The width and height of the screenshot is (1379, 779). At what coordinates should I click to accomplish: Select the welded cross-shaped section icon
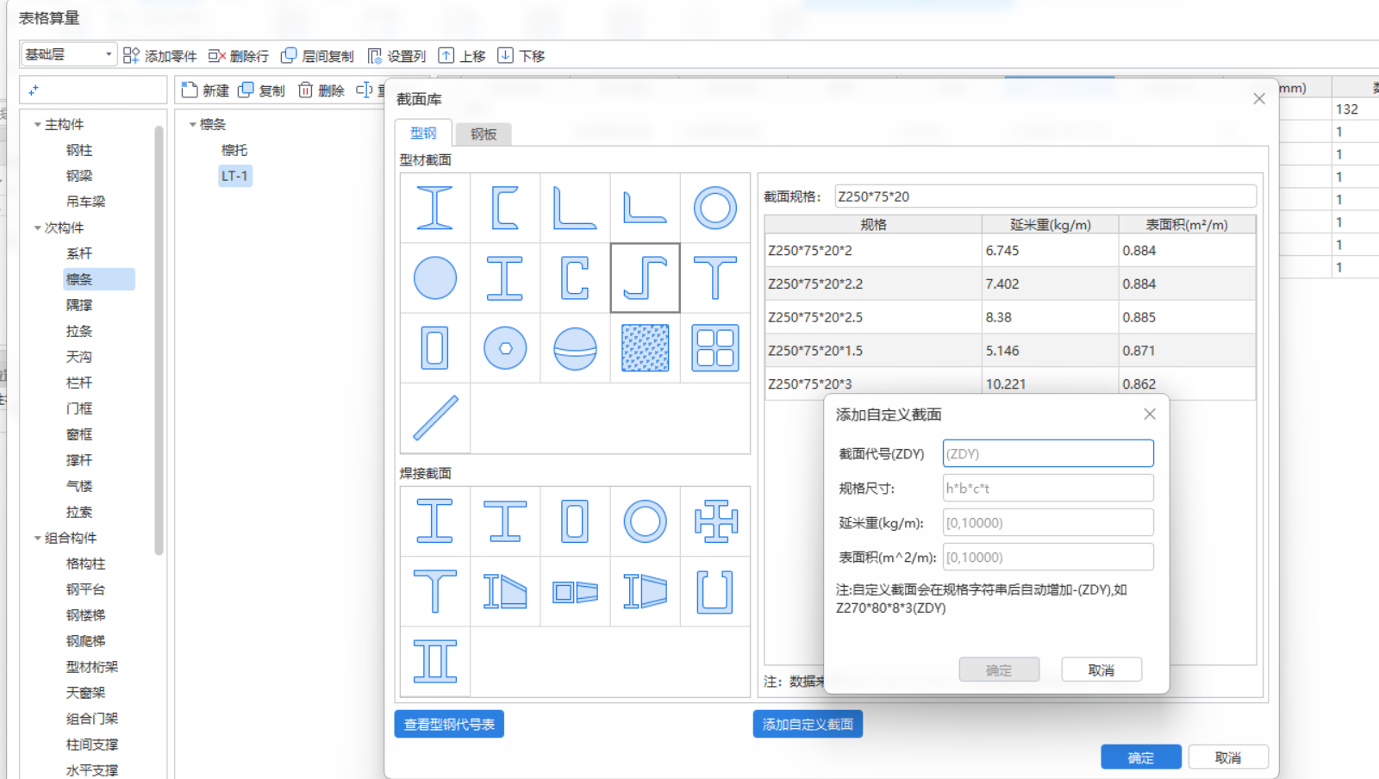tap(715, 521)
